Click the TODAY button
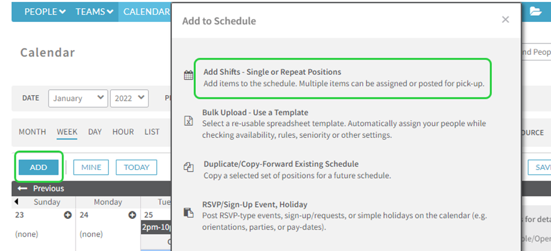Screen dimensions: 551x251 [x=137, y=167]
